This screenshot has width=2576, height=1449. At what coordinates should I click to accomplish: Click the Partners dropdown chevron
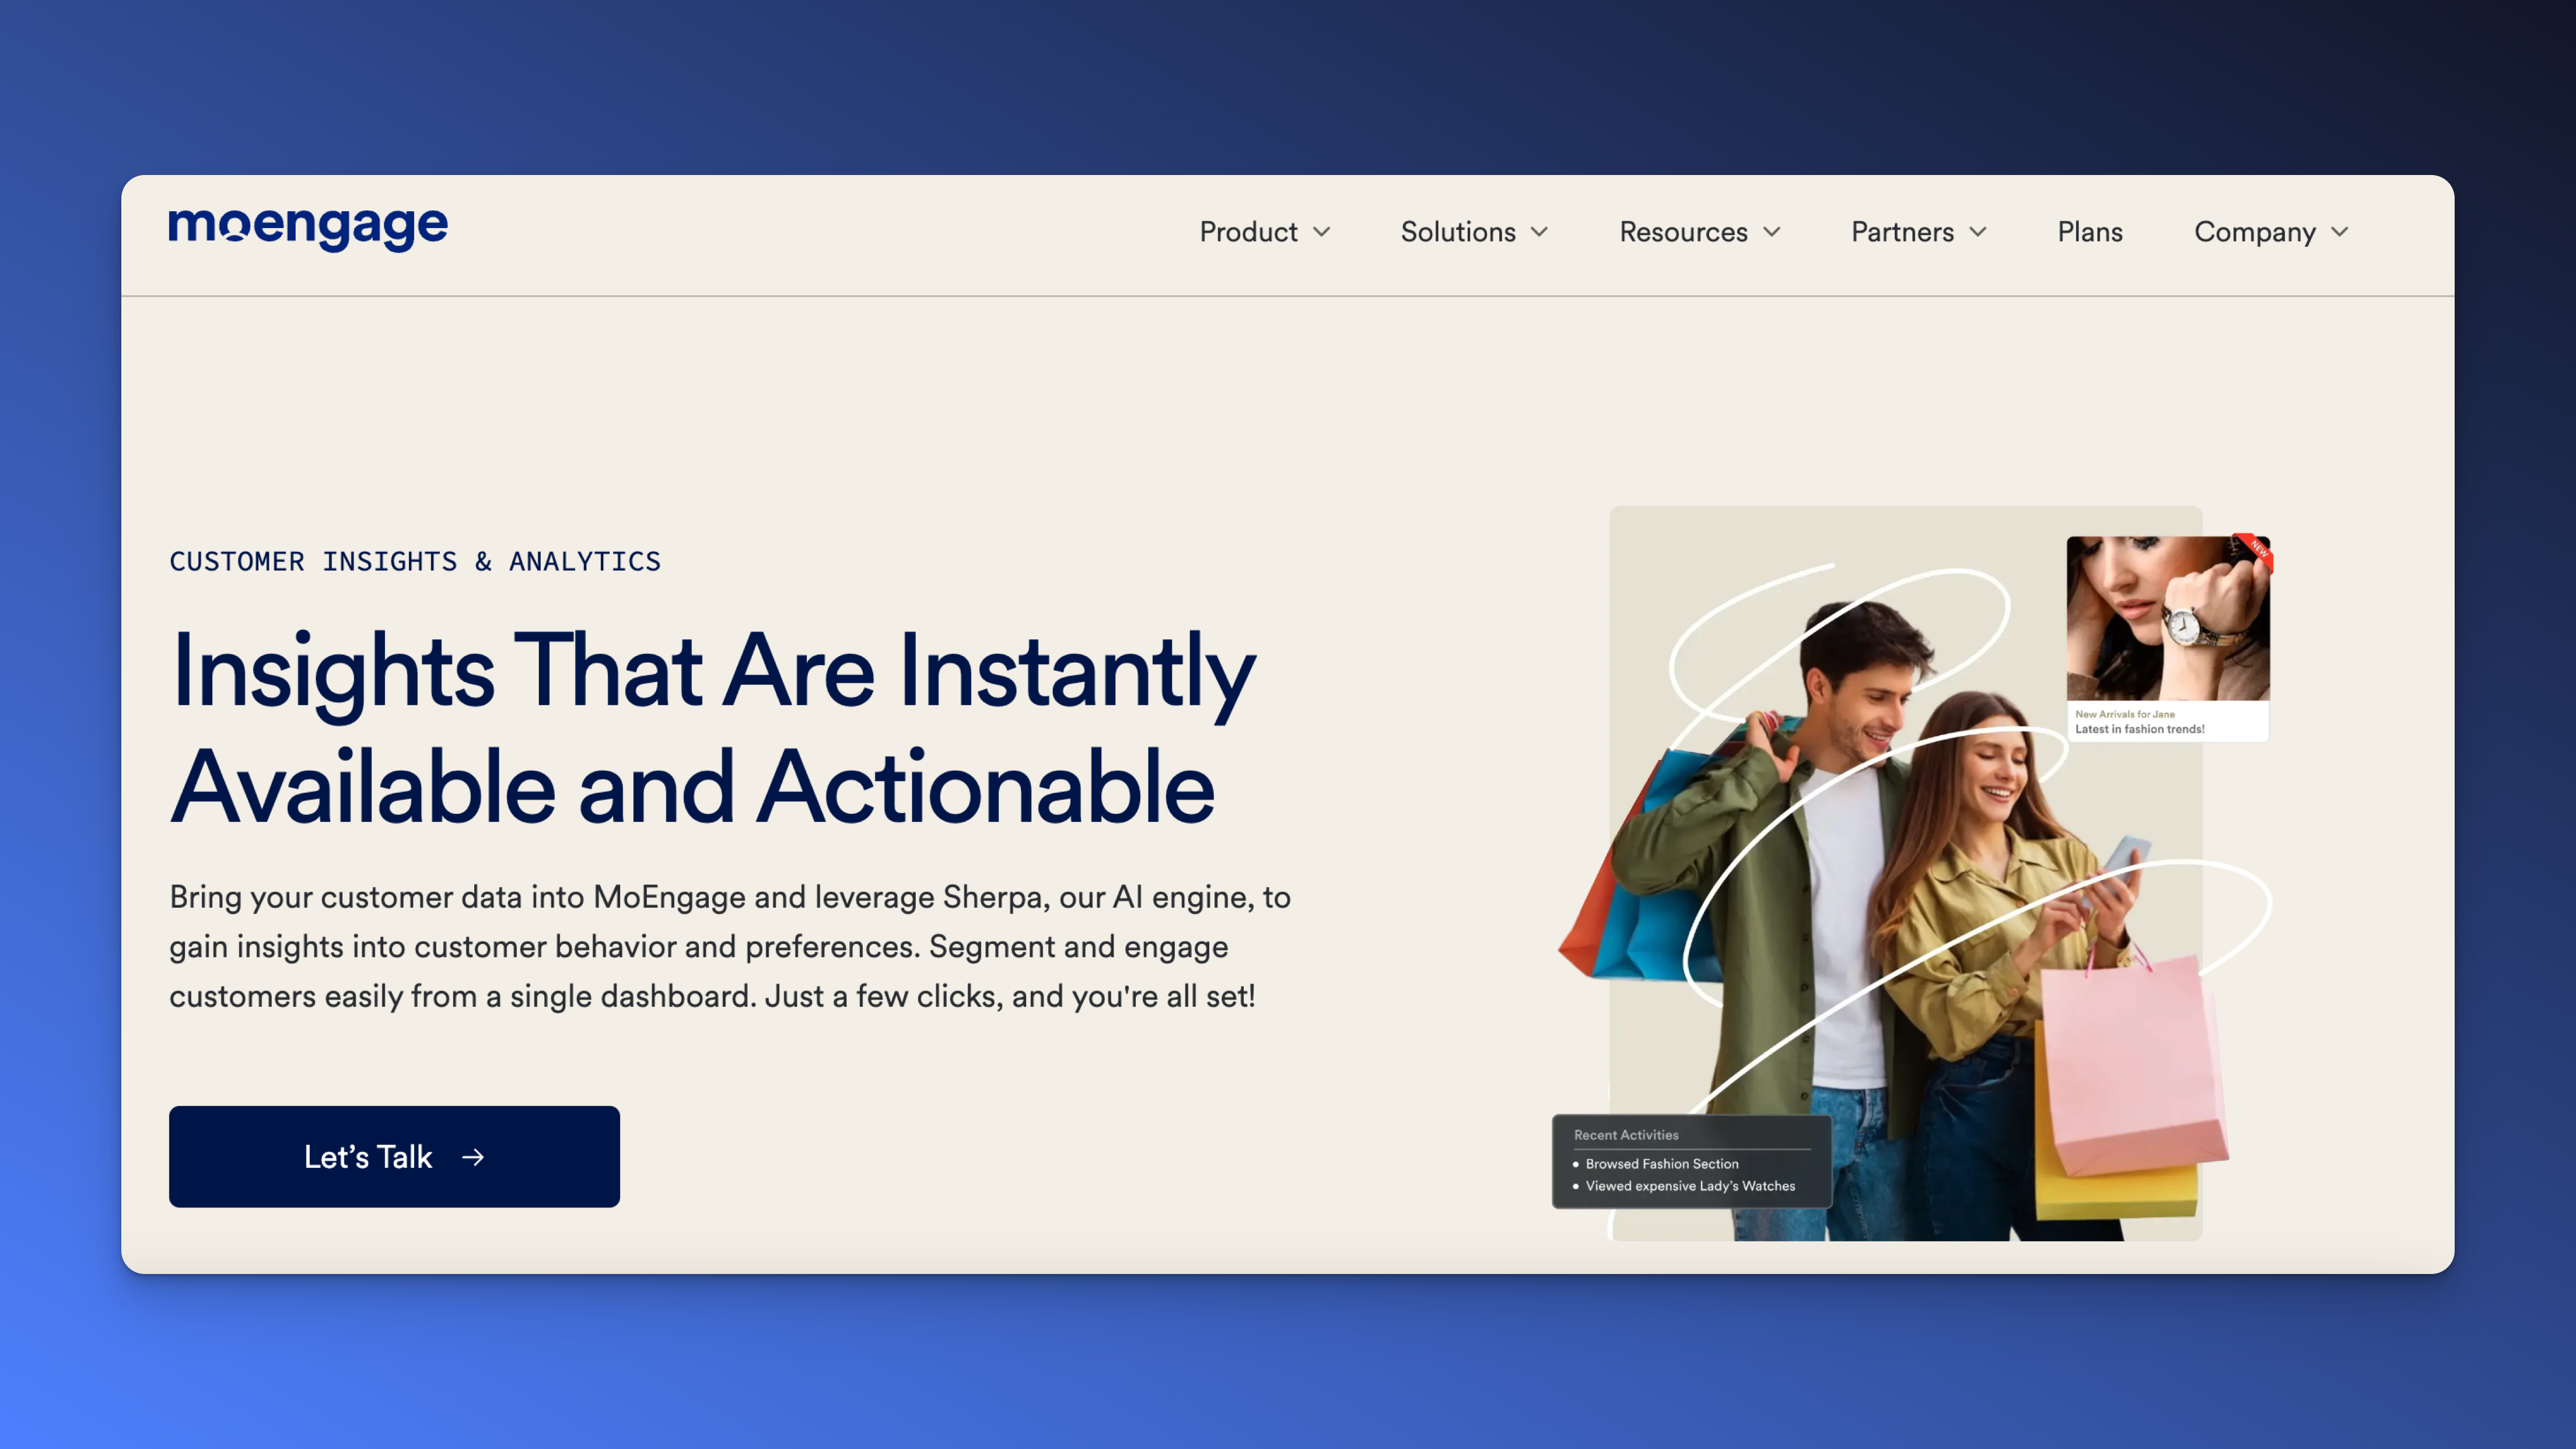coord(1977,233)
